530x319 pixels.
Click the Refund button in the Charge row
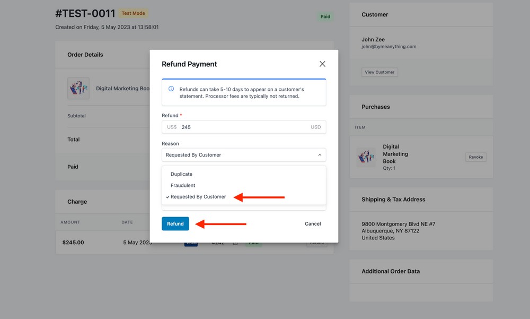(x=316, y=242)
